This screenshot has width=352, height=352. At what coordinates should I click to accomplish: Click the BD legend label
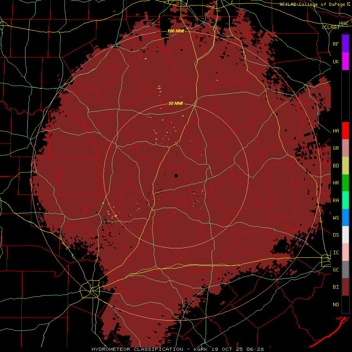point(336,166)
